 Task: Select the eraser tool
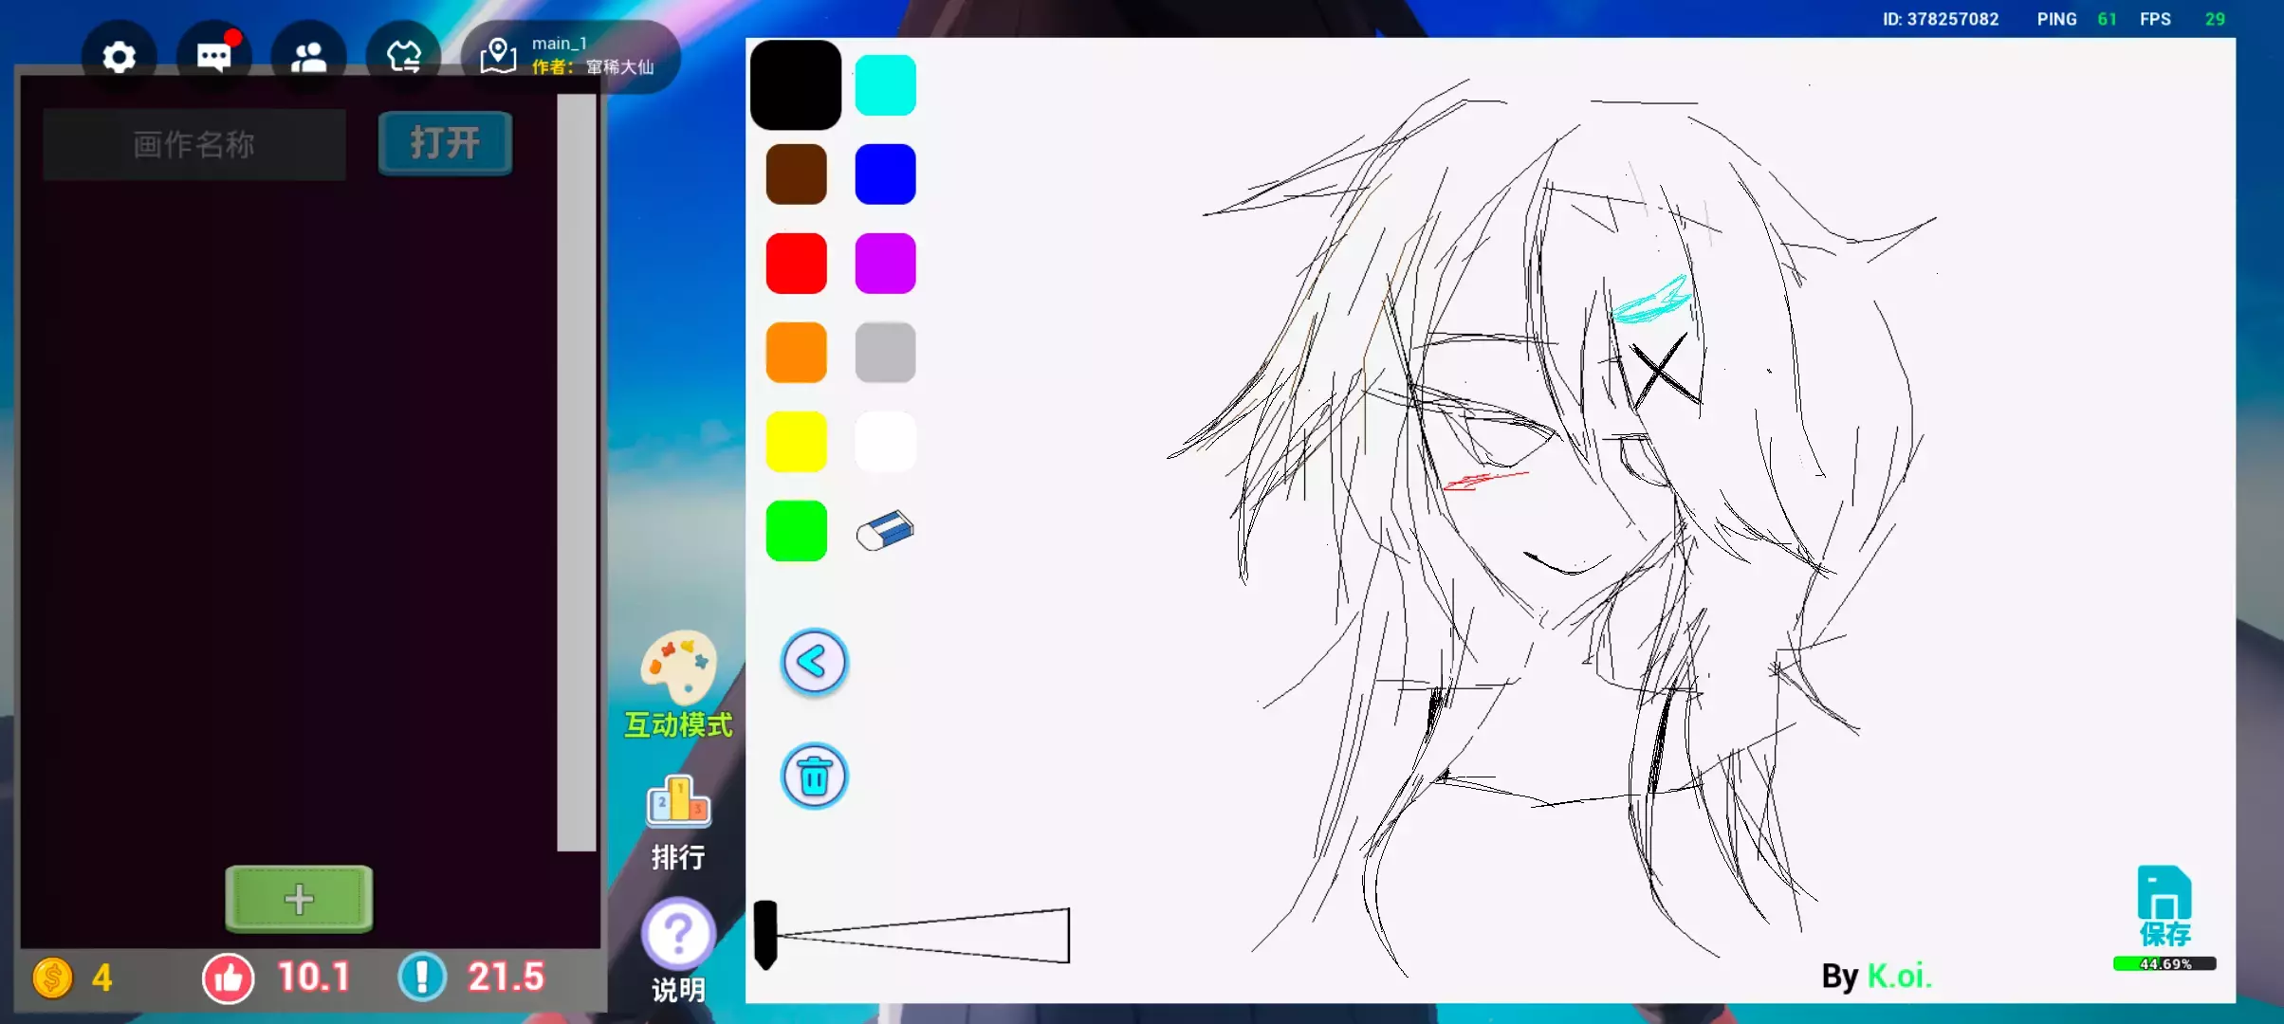884,531
